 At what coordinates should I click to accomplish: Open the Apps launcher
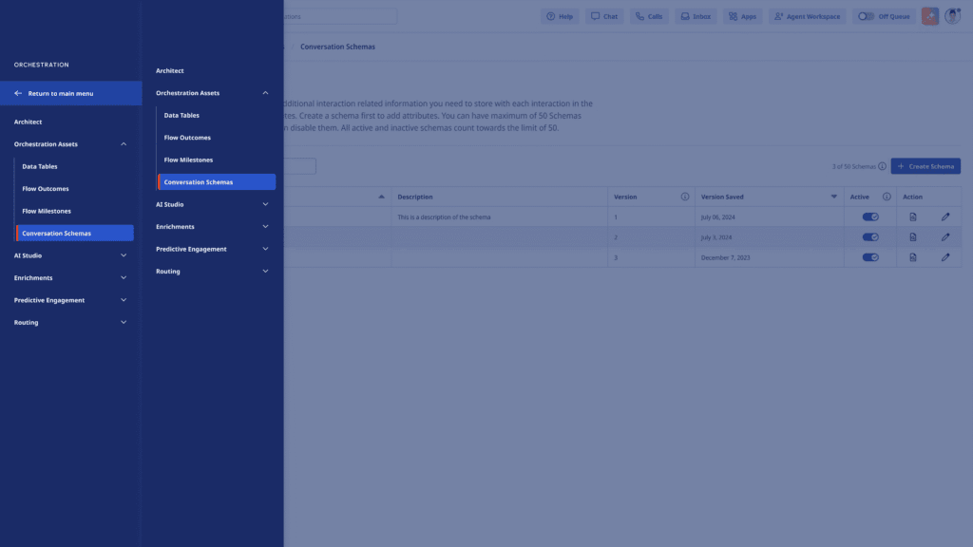pos(742,17)
